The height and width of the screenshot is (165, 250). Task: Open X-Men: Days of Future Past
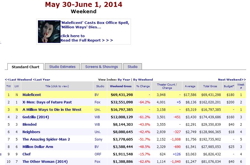tap(47, 102)
